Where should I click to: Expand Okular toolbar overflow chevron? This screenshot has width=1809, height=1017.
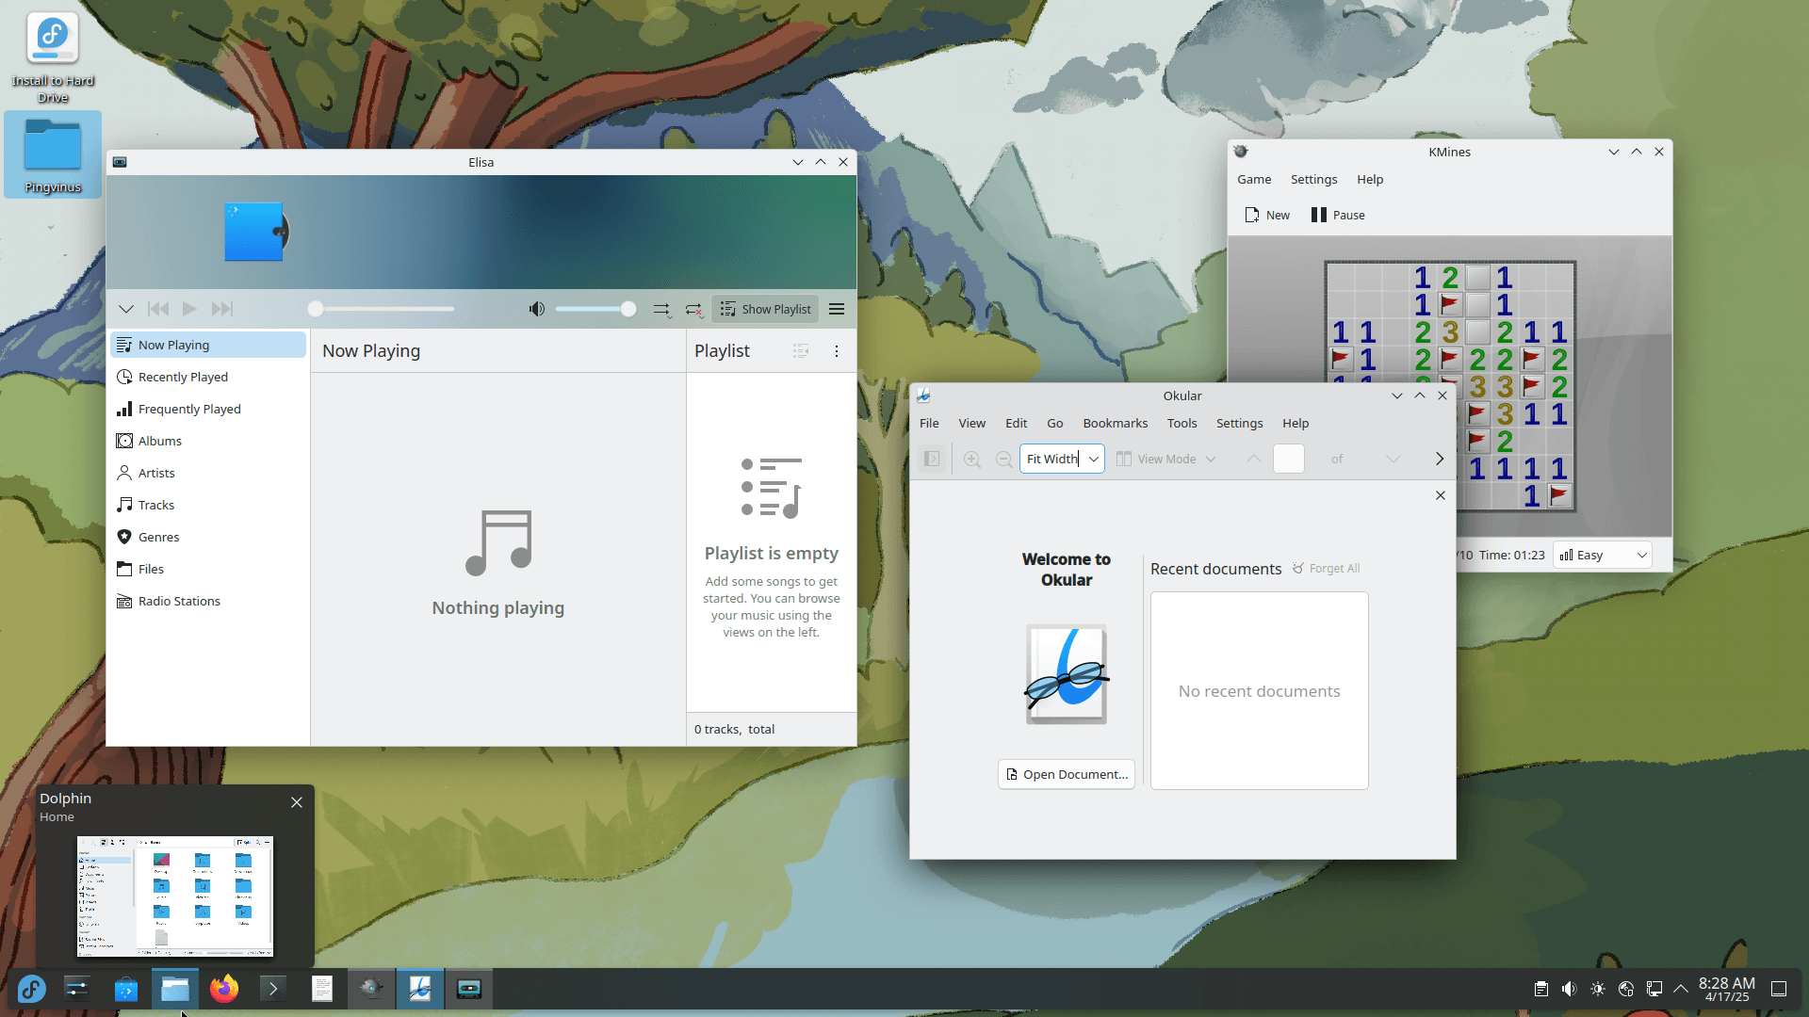[1439, 459]
